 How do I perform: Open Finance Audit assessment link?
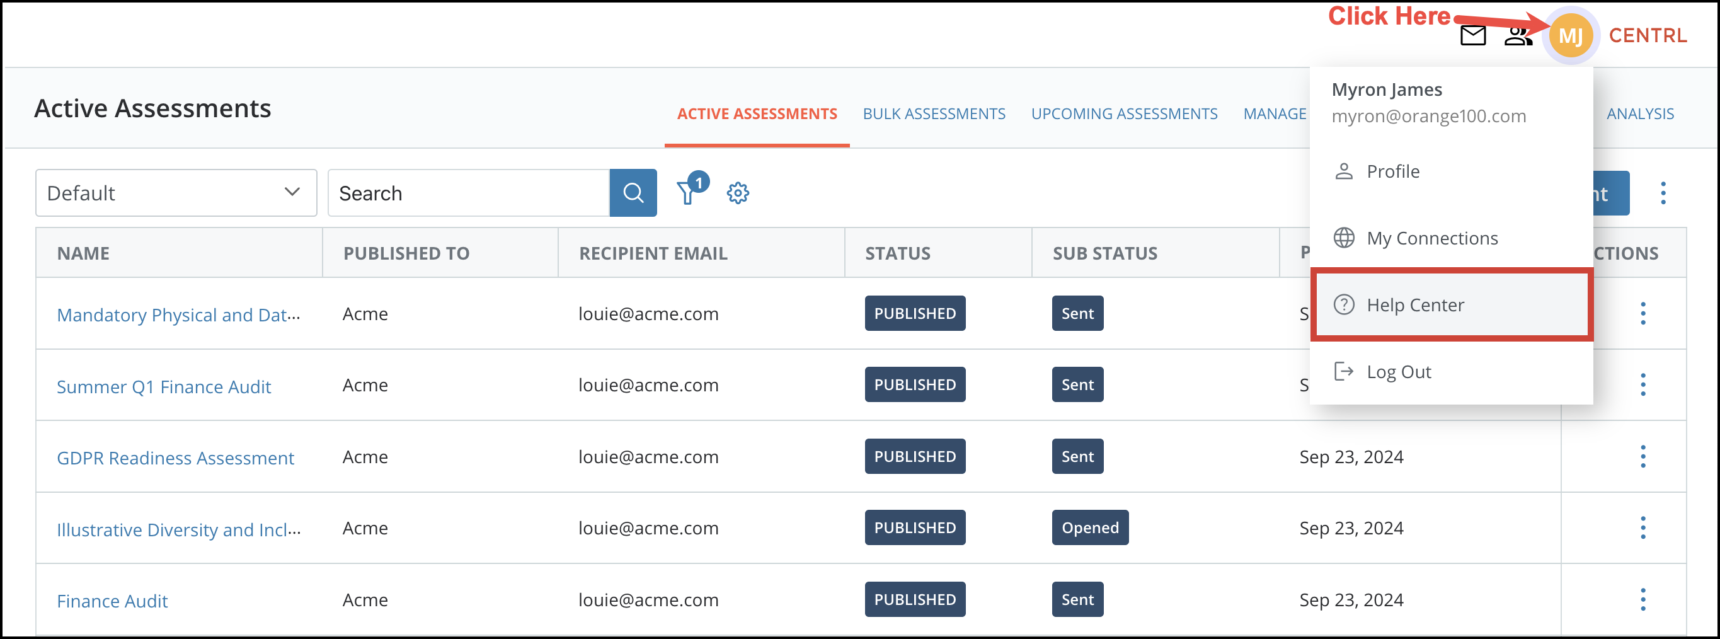pyautogui.click(x=112, y=601)
